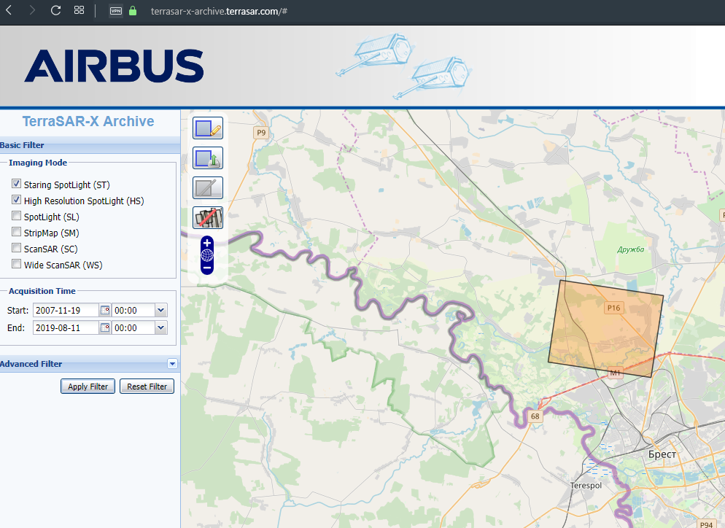Click the Wide ScanSAR (WS) label text
Screen dimensions: 725x528
[63, 265]
